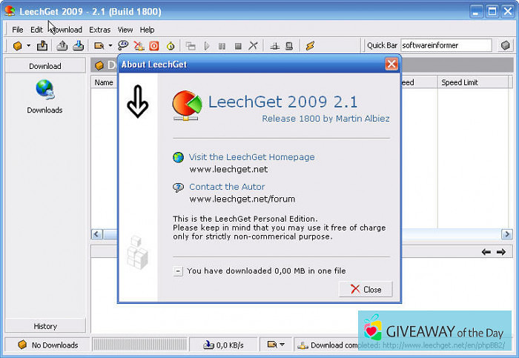The image size is (519, 358).
Task: Open the dropdown arrow beside the tag icon
Action: (x=110, y=46)
